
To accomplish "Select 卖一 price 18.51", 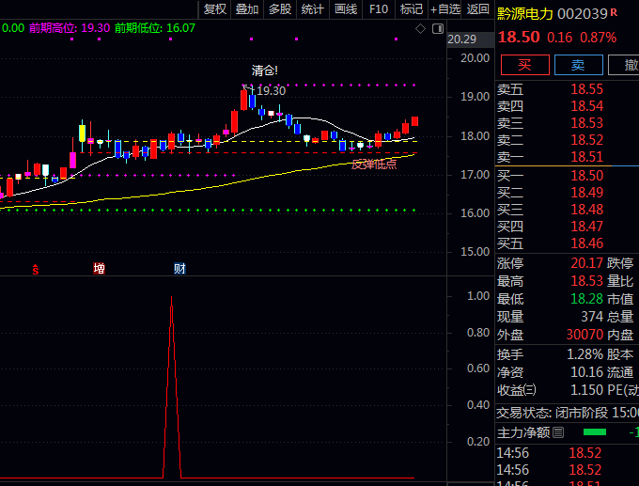I will (x=586, y=157).
